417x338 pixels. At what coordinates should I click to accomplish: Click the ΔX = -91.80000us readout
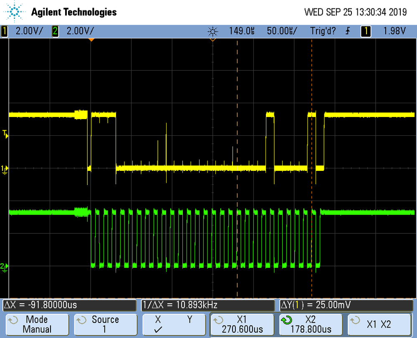tap(70, 305)
